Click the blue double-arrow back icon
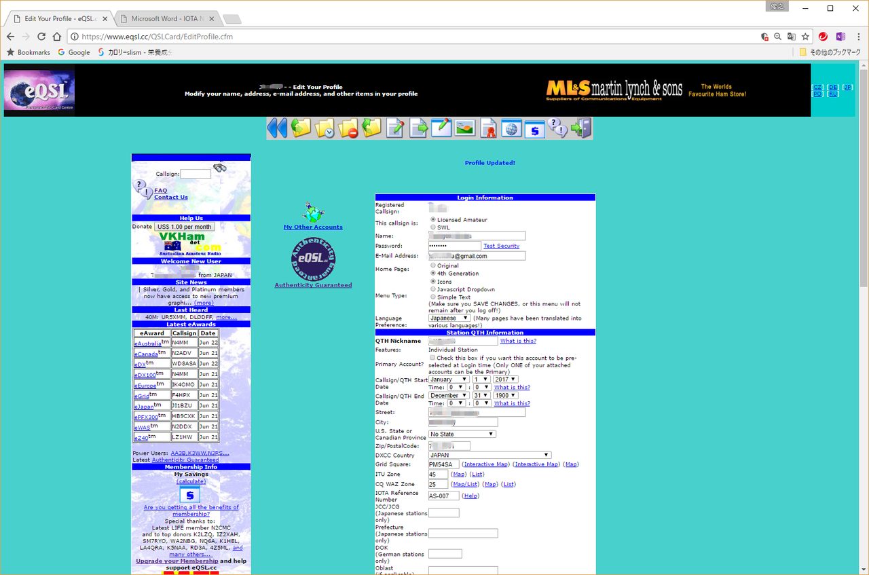The width and height of the screenshot is (869, 575). pos(276,128)
